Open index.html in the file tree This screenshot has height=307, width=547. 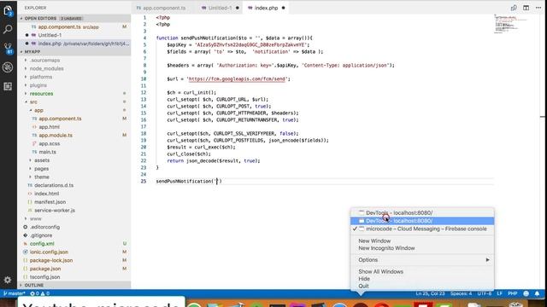46,194
